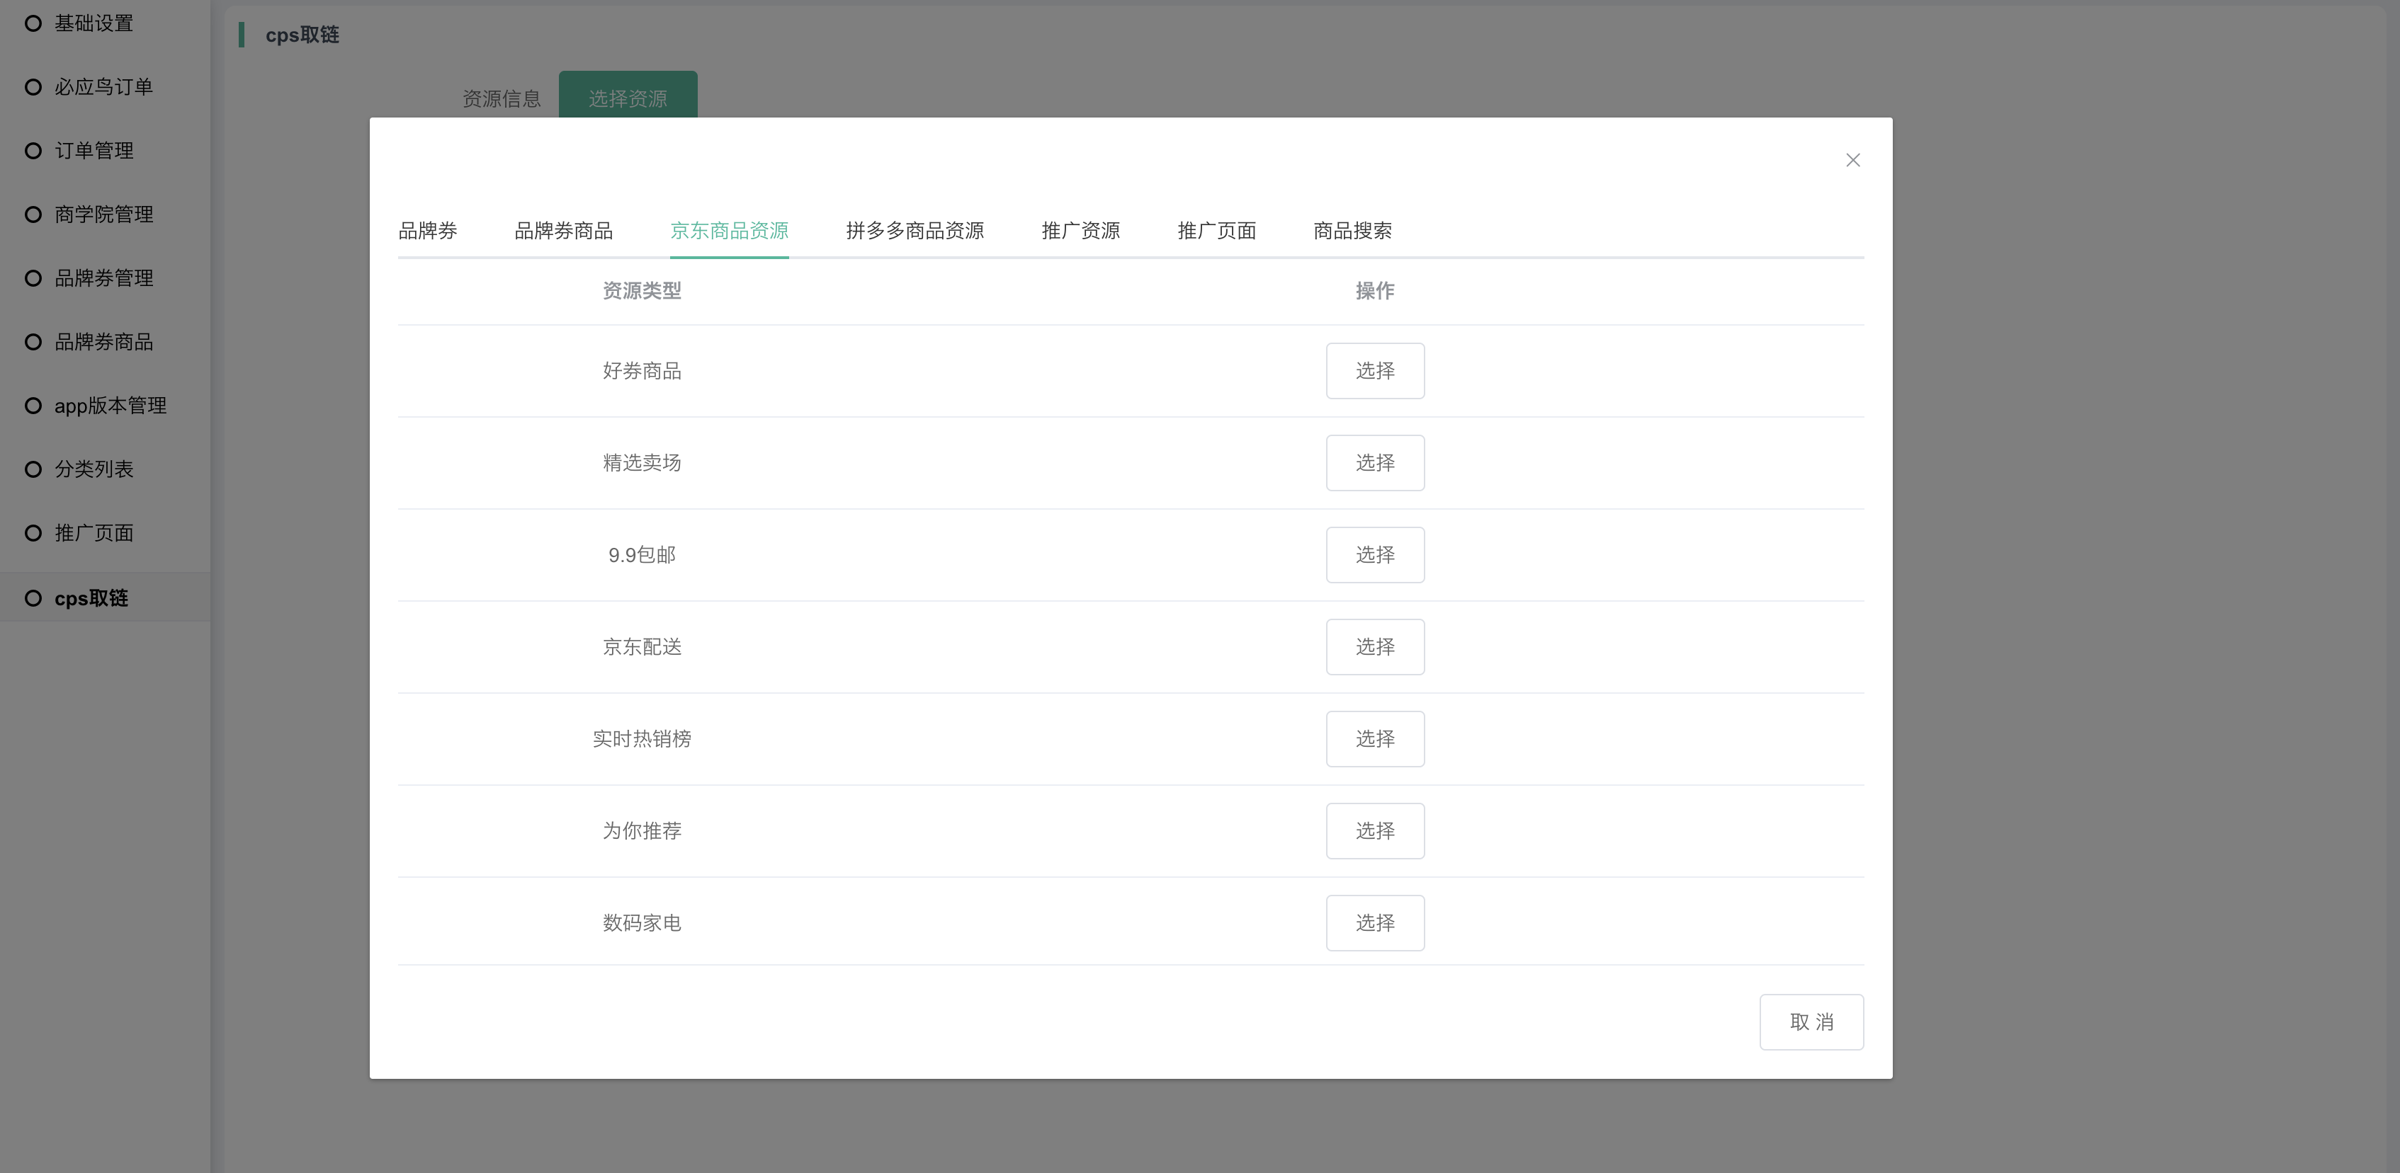Select the 京东配送 resource

1374,647
